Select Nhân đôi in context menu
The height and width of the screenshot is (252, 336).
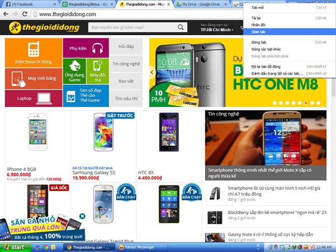point(289,25)
